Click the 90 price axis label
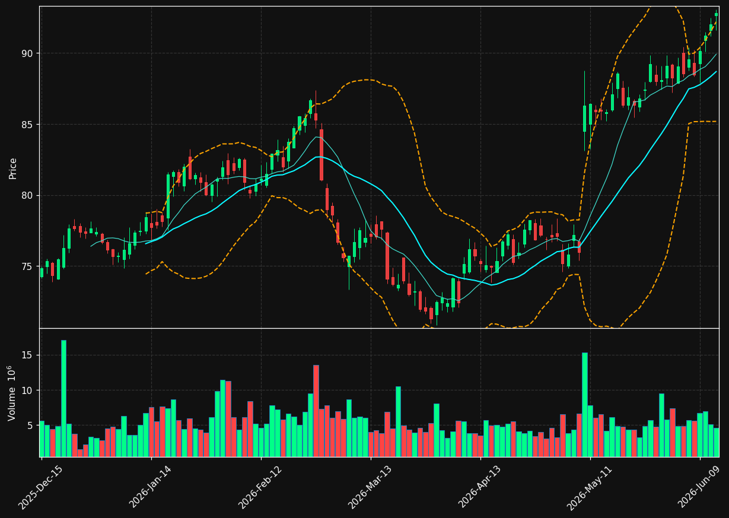 coord(28,53)
